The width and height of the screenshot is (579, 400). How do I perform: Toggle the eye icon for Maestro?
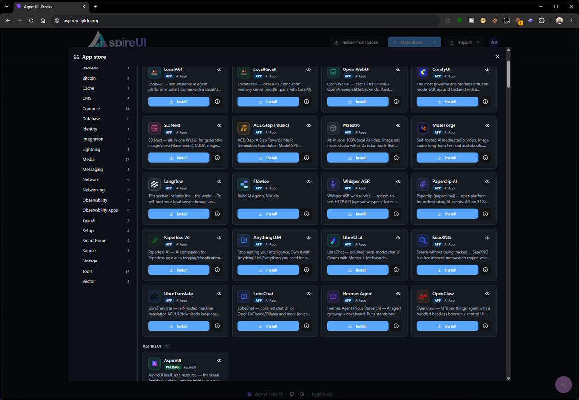tap(398, 125)
